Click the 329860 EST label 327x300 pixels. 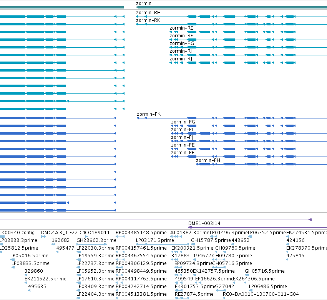point(34,271)
